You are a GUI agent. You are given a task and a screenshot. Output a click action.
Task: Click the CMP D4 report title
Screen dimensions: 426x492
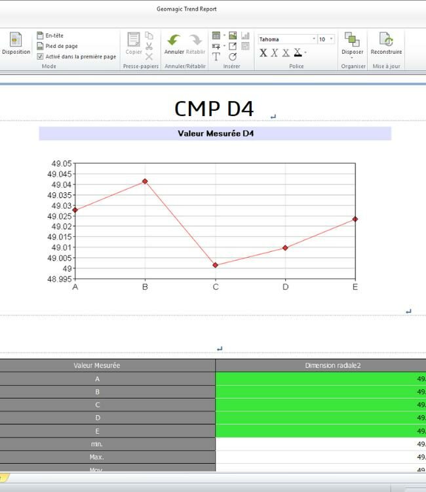click(x=214, y=108)
